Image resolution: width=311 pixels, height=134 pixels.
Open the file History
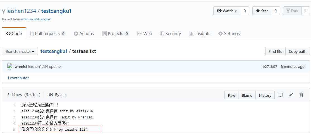(265, 95)
